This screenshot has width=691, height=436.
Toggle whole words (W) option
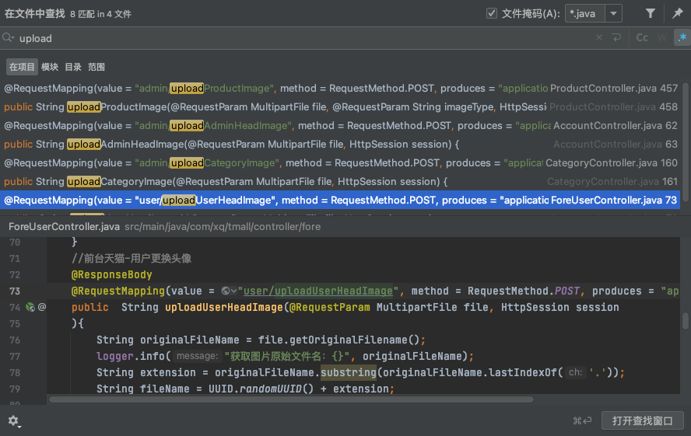[661, 38]
